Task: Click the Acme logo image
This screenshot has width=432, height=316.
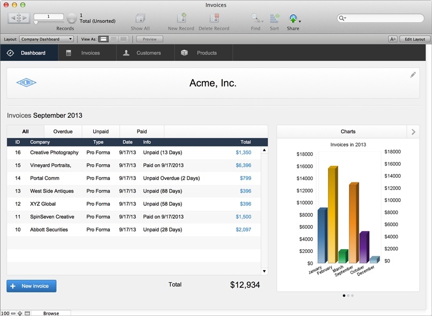Action: pos(26,82)
